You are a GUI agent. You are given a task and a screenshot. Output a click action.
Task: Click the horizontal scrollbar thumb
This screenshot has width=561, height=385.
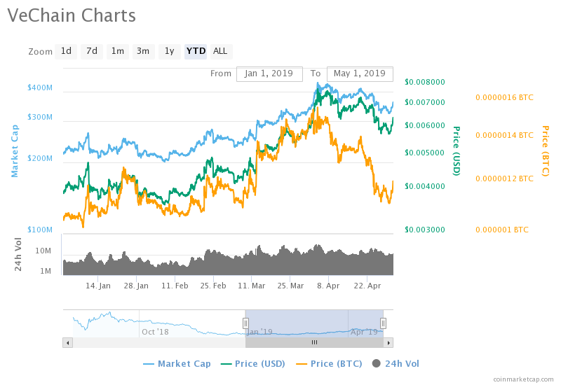[x=314, y=343]
